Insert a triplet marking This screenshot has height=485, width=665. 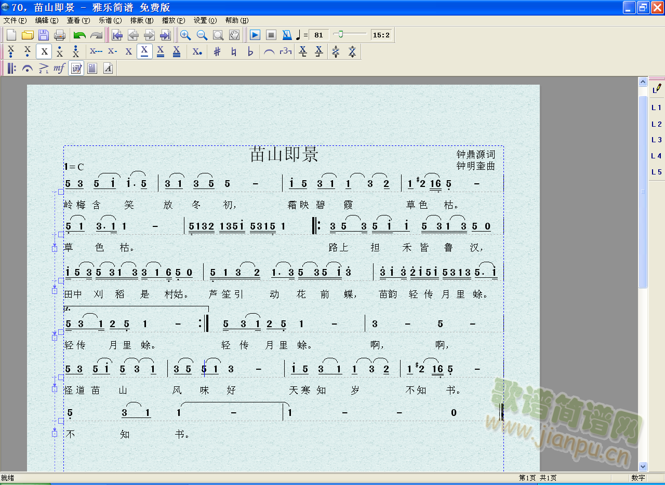[x=285, y=52]
